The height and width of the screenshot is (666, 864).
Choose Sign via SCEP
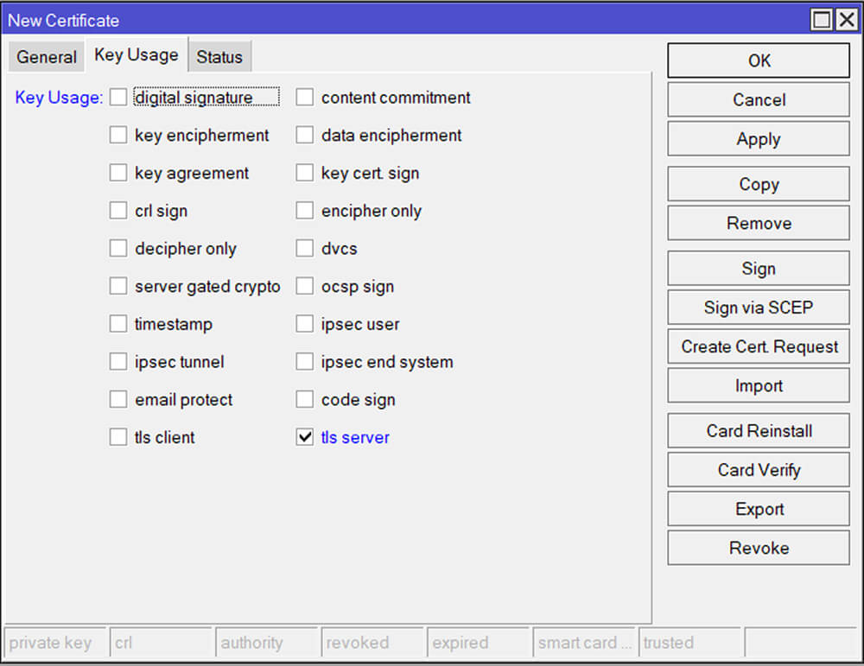coord(759,308)
